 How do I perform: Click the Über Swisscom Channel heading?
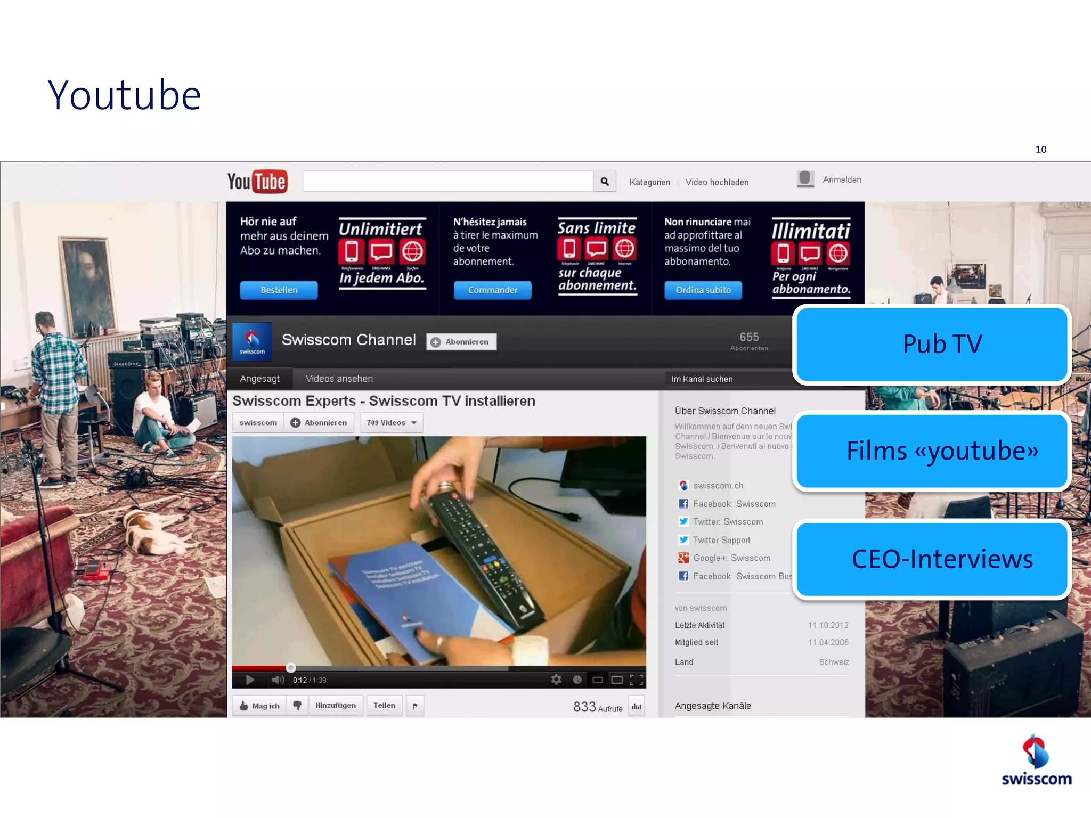(725, 411)
